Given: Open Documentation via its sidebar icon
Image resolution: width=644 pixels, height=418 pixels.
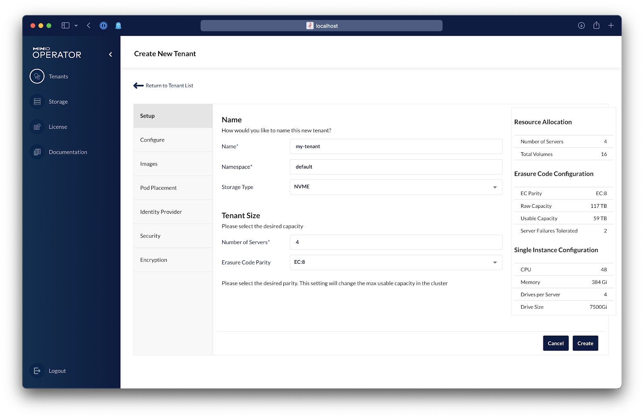Looking at the screenshot, I should pos(37,152).
